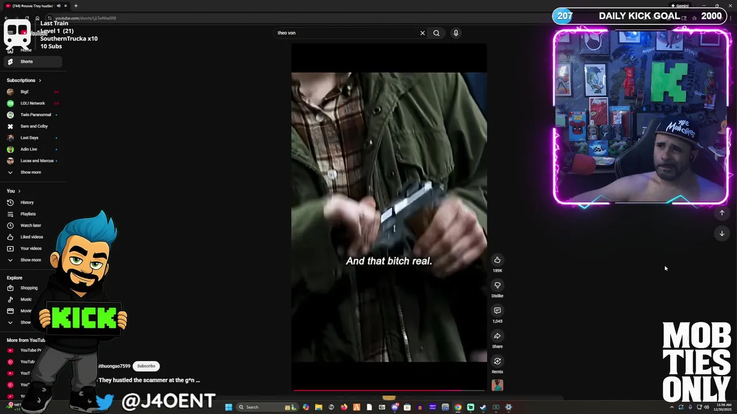Open Music under Explore

(x=26, y=300)
